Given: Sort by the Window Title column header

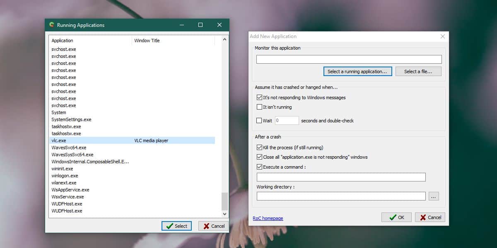Looking at the screenshot, I should [x=173, y=41].
